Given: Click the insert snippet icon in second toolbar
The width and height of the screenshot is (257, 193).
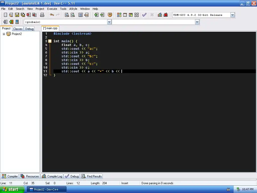Looking at the screenshot, I should [5, 22].
